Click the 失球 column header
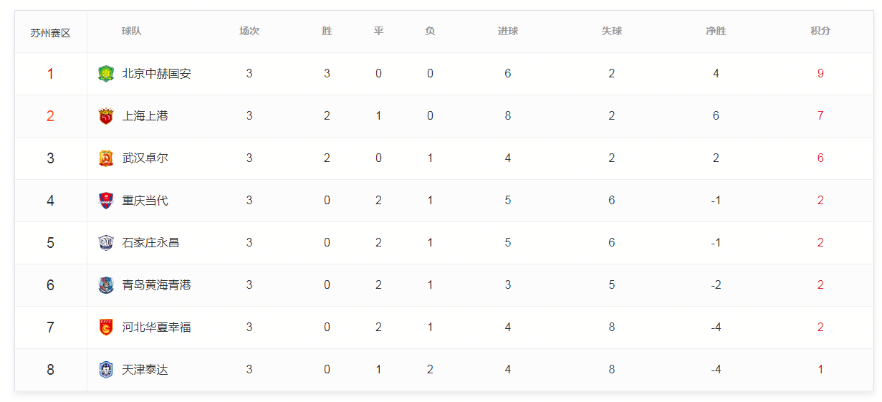The image size is (882, 402). 612,32
